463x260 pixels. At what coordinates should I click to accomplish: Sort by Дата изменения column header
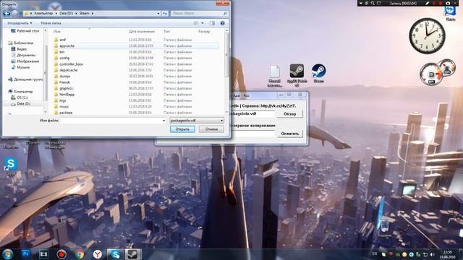142,31
